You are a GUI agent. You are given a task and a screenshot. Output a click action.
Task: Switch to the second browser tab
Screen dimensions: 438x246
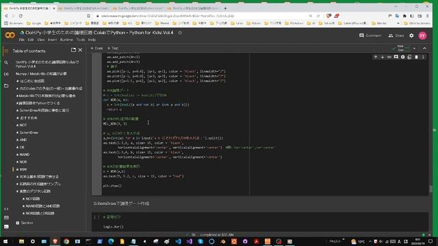(83, 8)
